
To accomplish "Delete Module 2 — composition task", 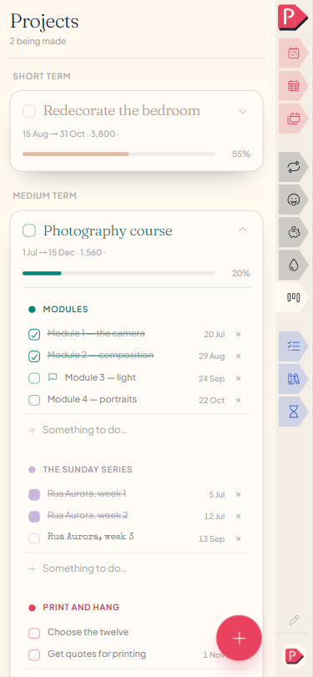I will 239,356.
